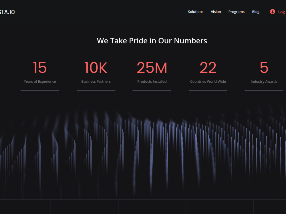Click the STA.IO site logo
Screen dimensions: 286x214
7,12
